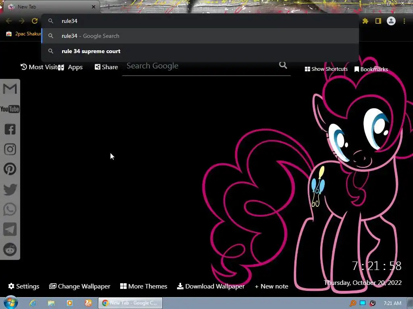Focus the New Tab - Google Chrome taskbar button
Image resolution: width=413 pixels, height=309 pixels.
tap(130, 303)
